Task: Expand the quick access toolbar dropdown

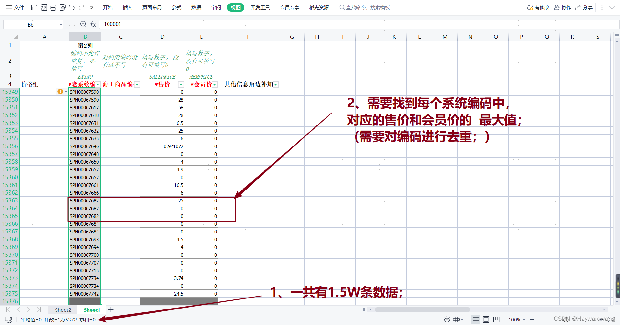Action: point(91,7)
